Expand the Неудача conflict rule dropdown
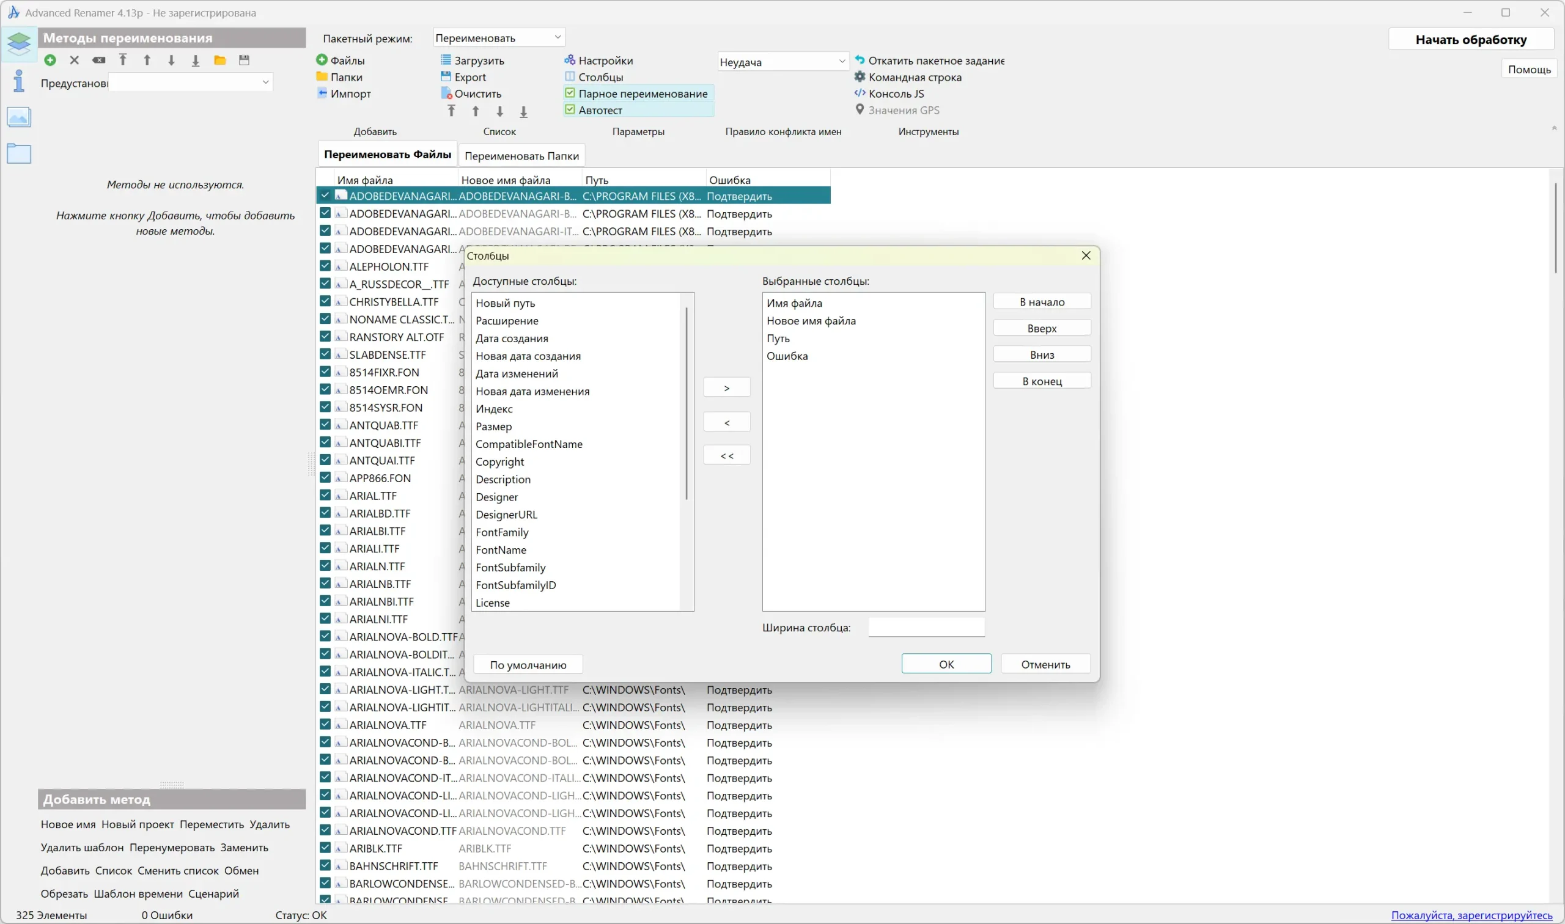Viewport: 1565px width, 924px height. tap(782, 62)
